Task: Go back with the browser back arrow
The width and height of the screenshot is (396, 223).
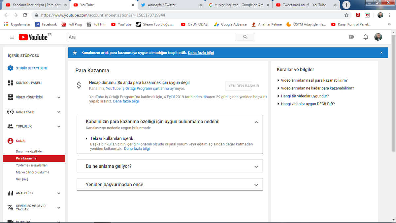Action: [x=6, y=15]
